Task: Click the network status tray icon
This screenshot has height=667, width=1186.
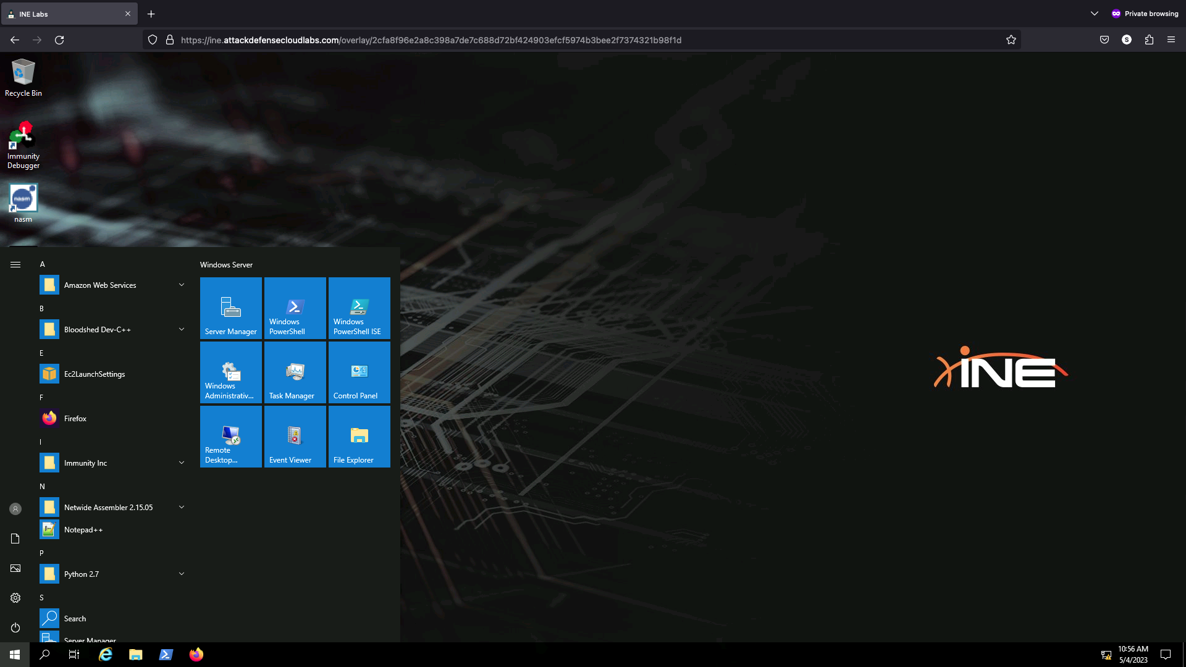Action: [1106, 655]
